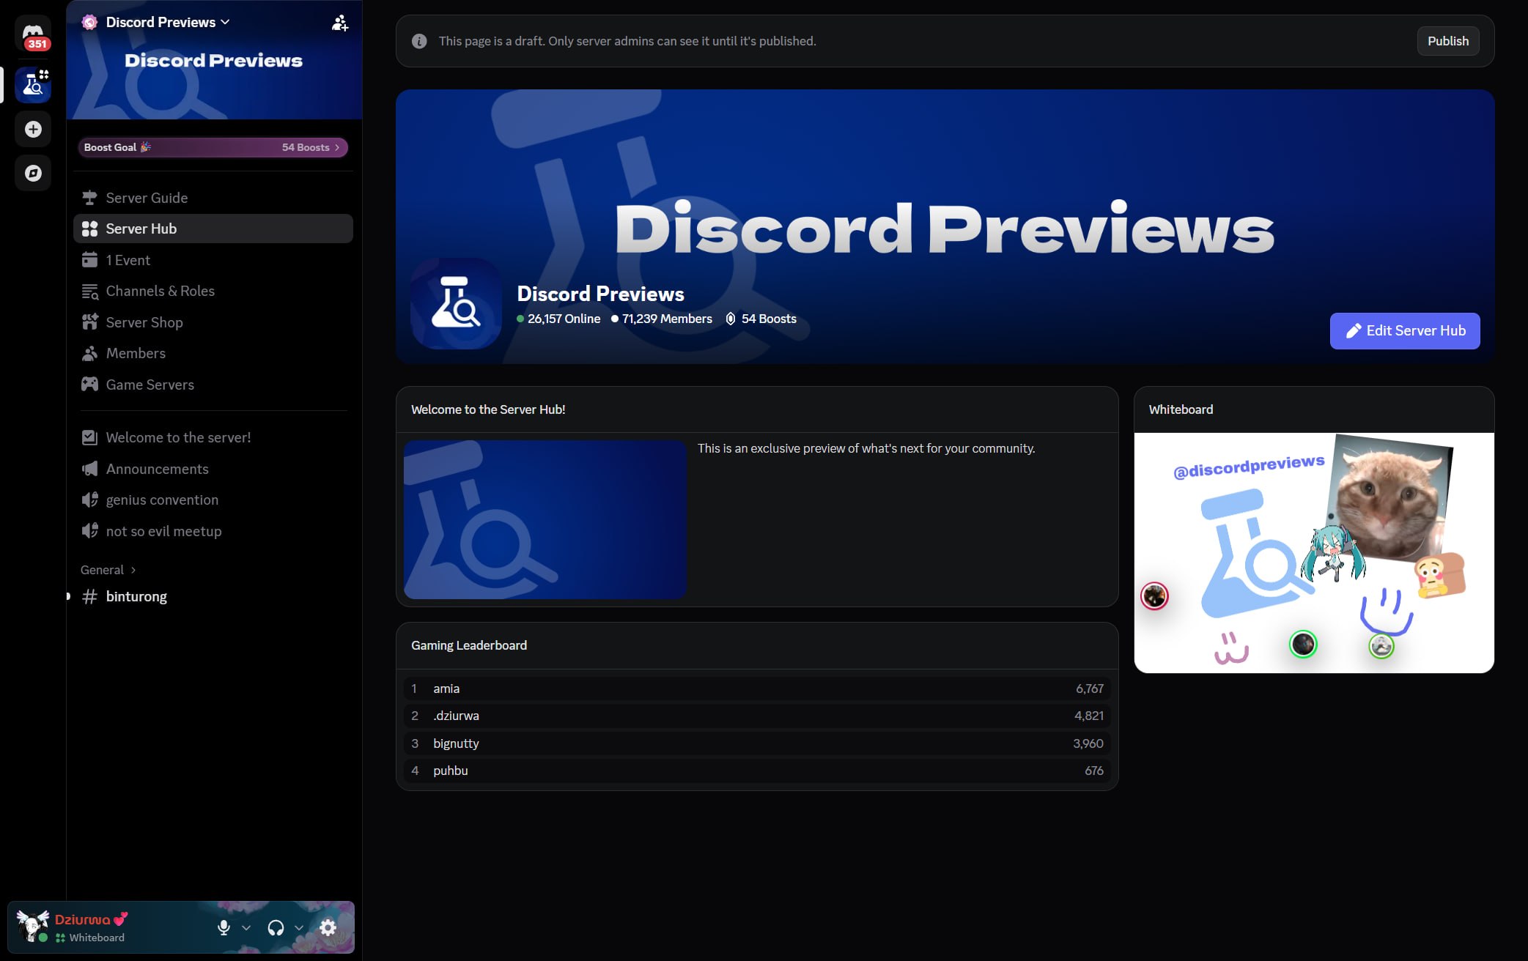Go to Channels & Roles
This screenshot has height=961, width=1528.
213,291
